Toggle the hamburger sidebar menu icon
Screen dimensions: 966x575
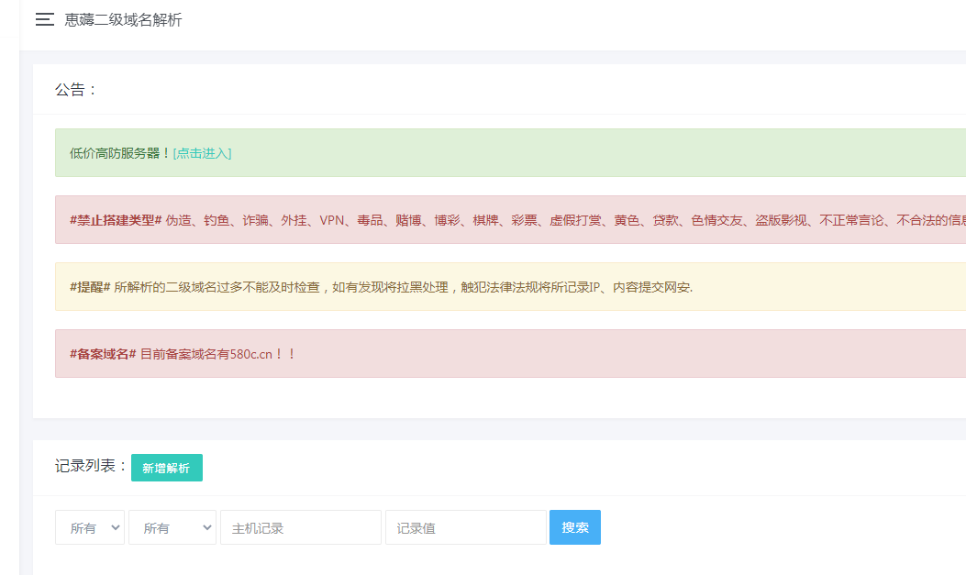(44, 19)
